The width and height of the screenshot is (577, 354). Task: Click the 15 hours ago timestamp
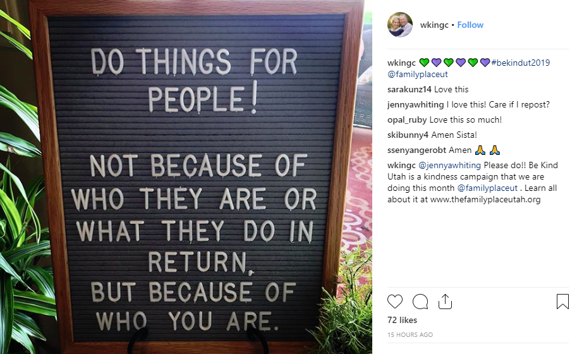[x=410, y=335]
